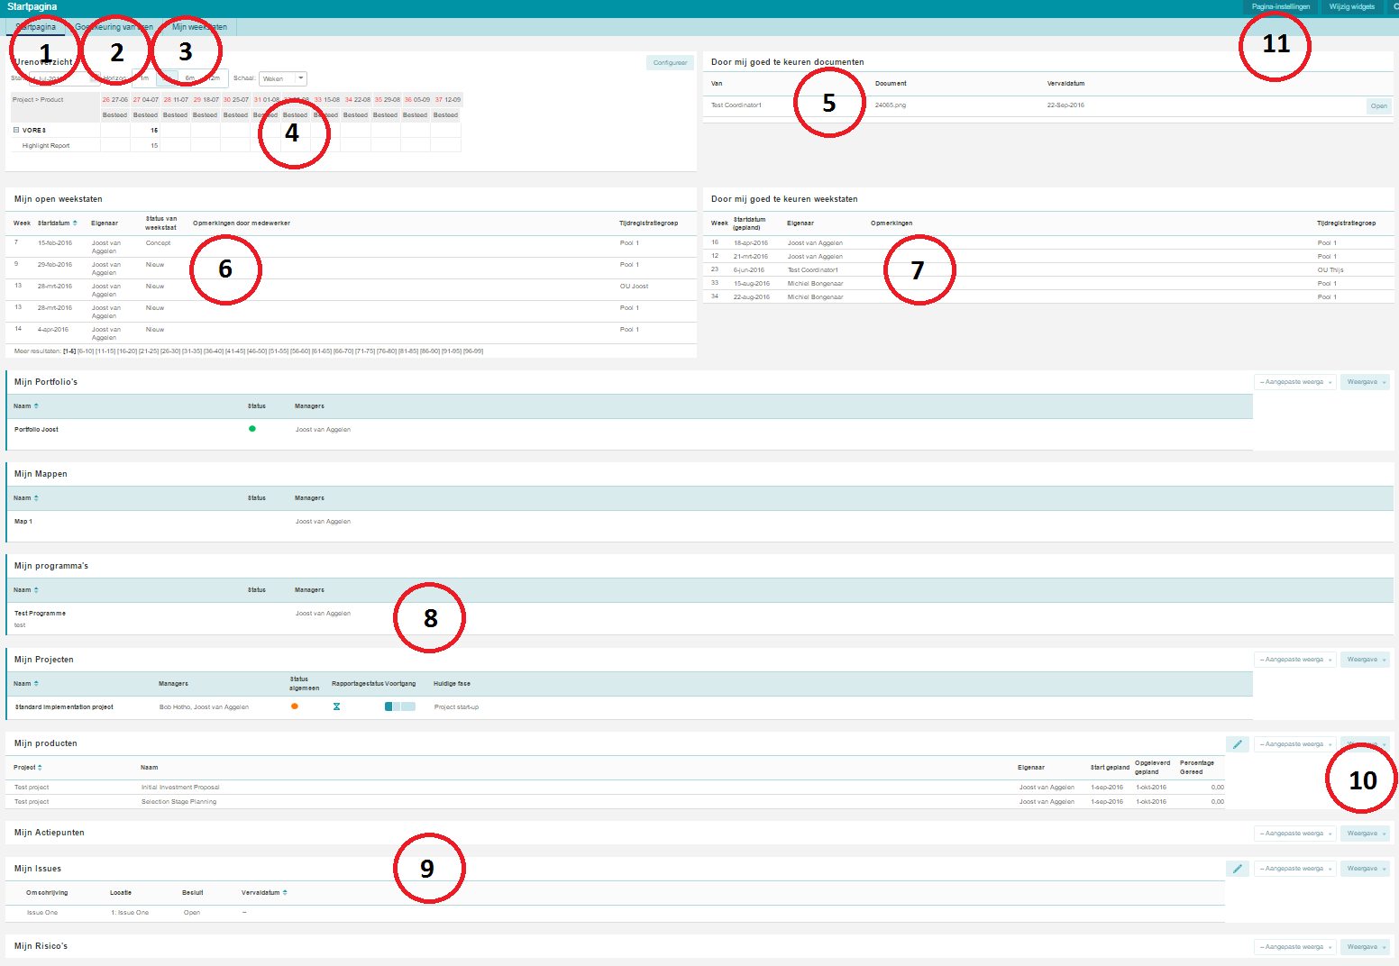
Task: Open Test Programme
Action: pos(40,614)
